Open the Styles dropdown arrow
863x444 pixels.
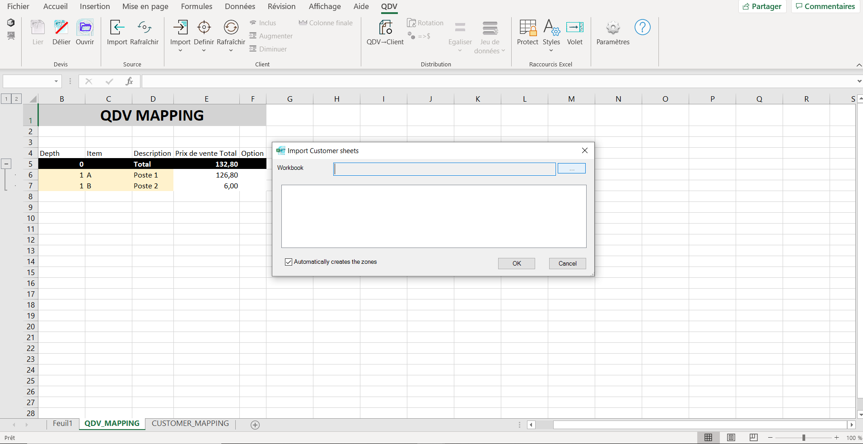click(551, 51)
